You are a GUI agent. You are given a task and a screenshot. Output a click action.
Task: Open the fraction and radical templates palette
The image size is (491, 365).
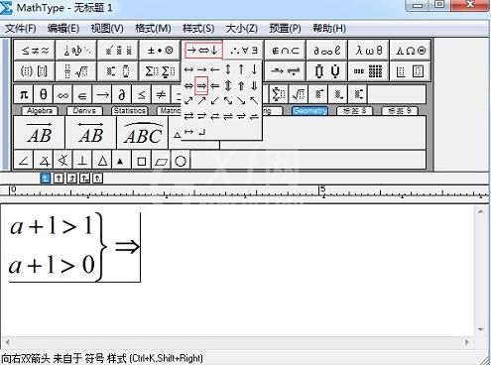76,71
